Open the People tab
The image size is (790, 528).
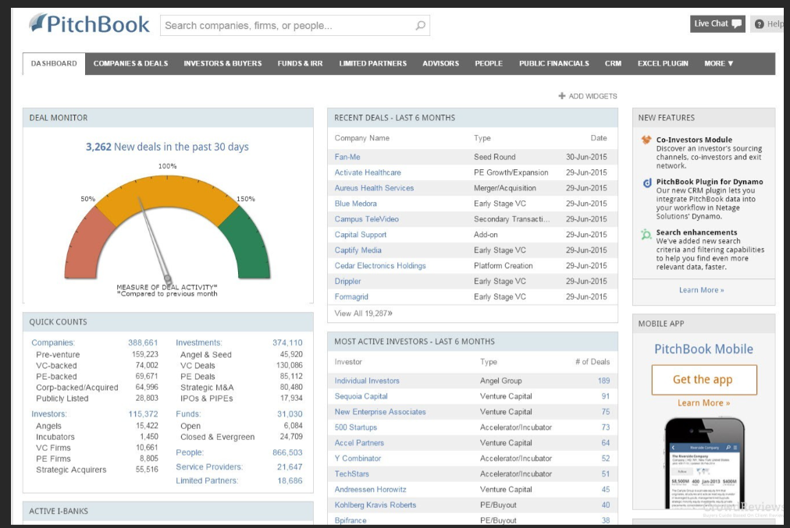click(489, 63)
